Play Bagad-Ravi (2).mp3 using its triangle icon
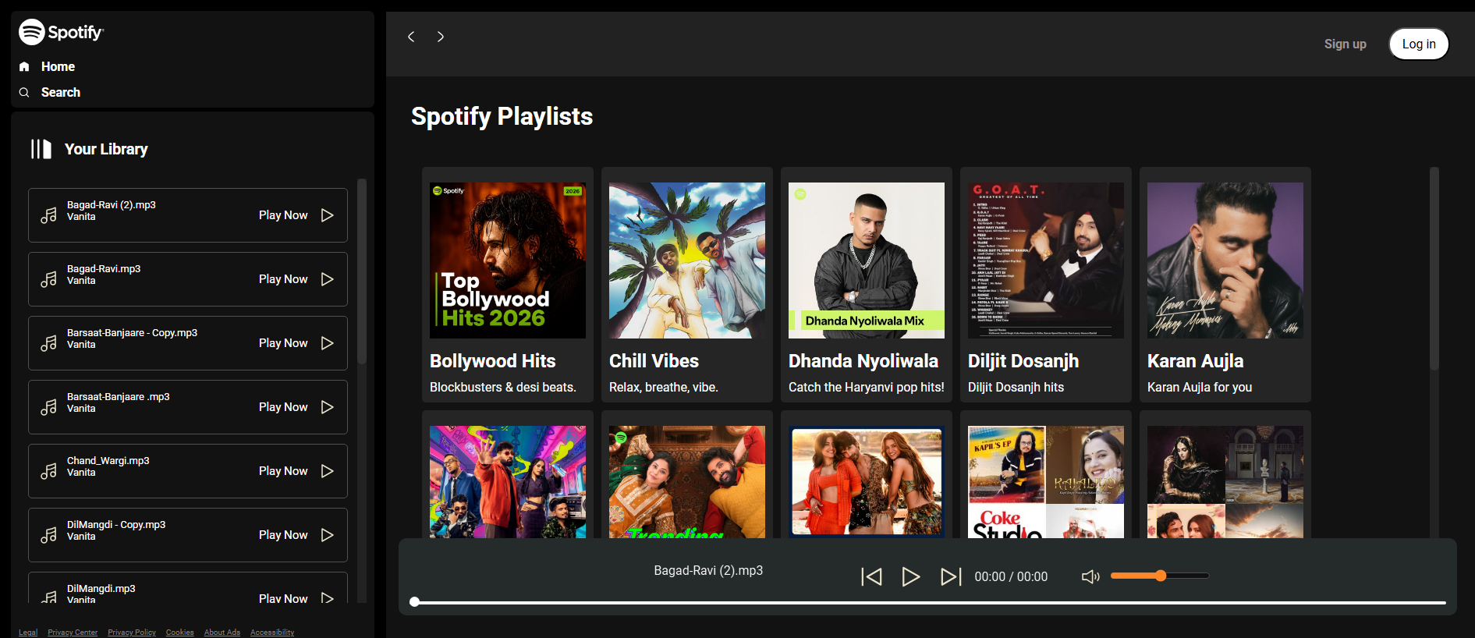 click(x=328, y=215)
